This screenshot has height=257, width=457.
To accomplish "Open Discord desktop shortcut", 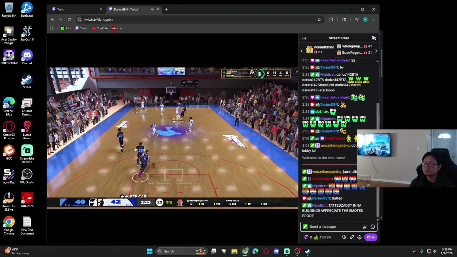I will [x=27, y=57].
